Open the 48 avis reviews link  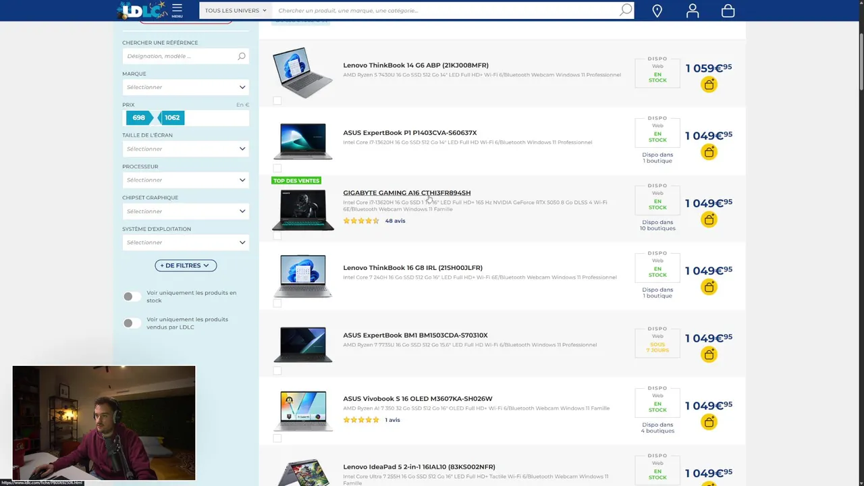(395, 221)
